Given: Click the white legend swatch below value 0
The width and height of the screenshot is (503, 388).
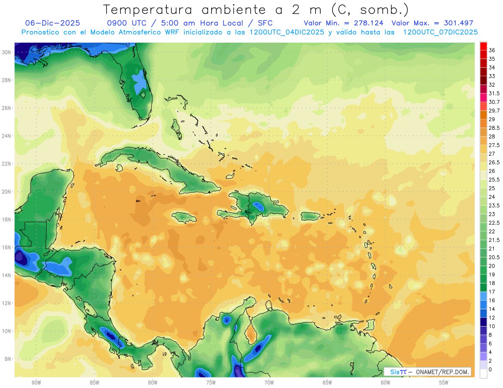Looking at the screenshot, I should pos(483,374).
